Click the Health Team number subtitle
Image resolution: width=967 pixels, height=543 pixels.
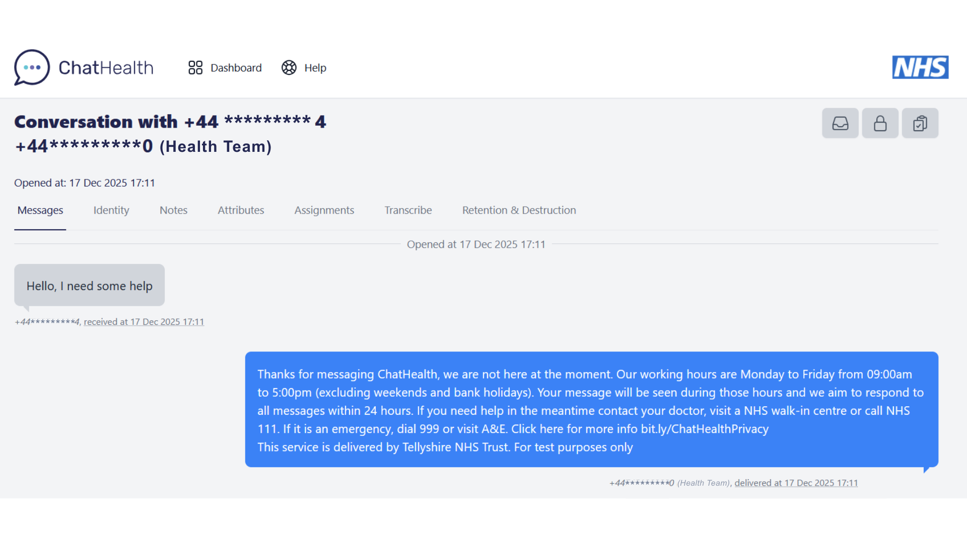click(x=144, y=146)
